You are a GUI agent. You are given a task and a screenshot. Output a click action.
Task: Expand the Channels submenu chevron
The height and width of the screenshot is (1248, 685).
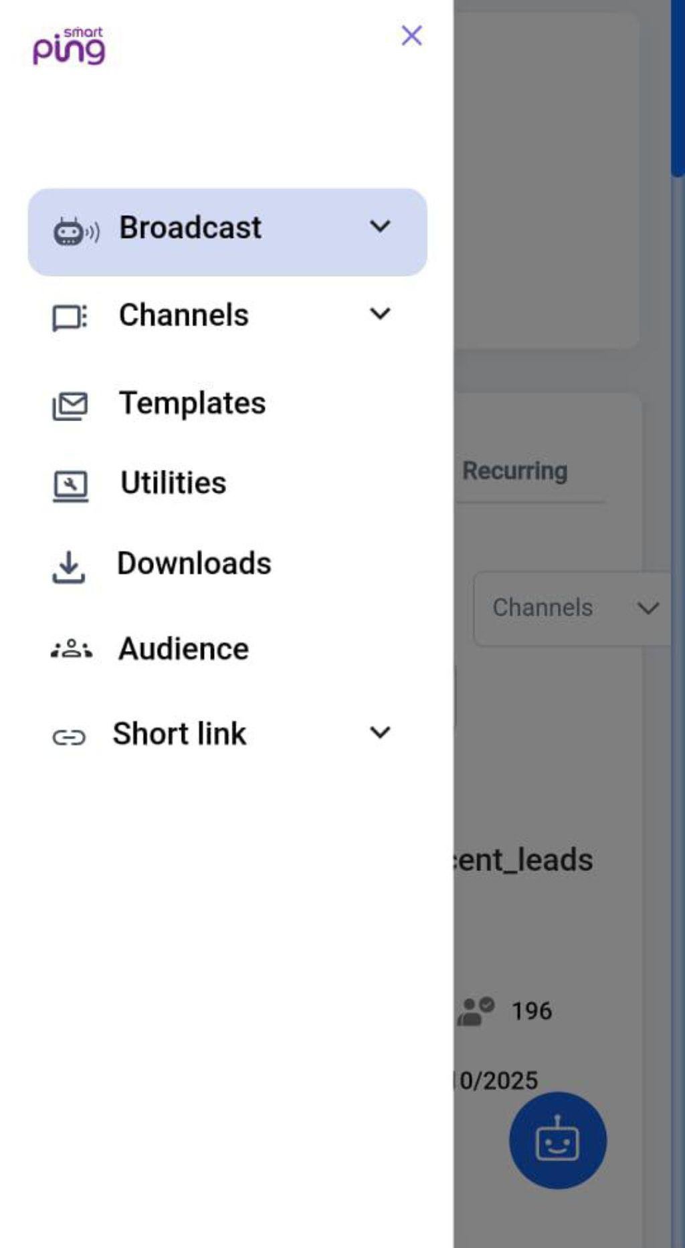tap(380, 314)
